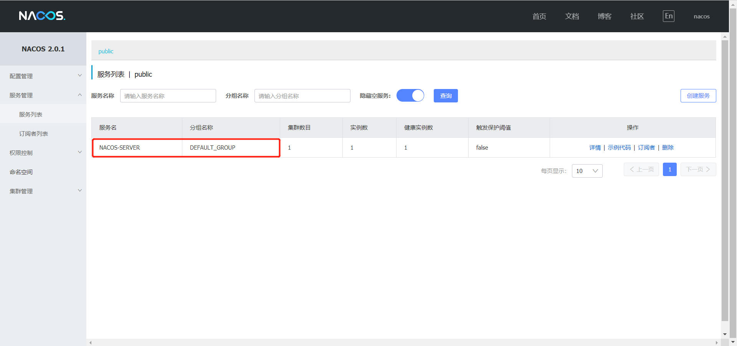Click the horizontal scrollbar left arrow
Viewport: 737px width, 346px height.
[x=91, y=343]
